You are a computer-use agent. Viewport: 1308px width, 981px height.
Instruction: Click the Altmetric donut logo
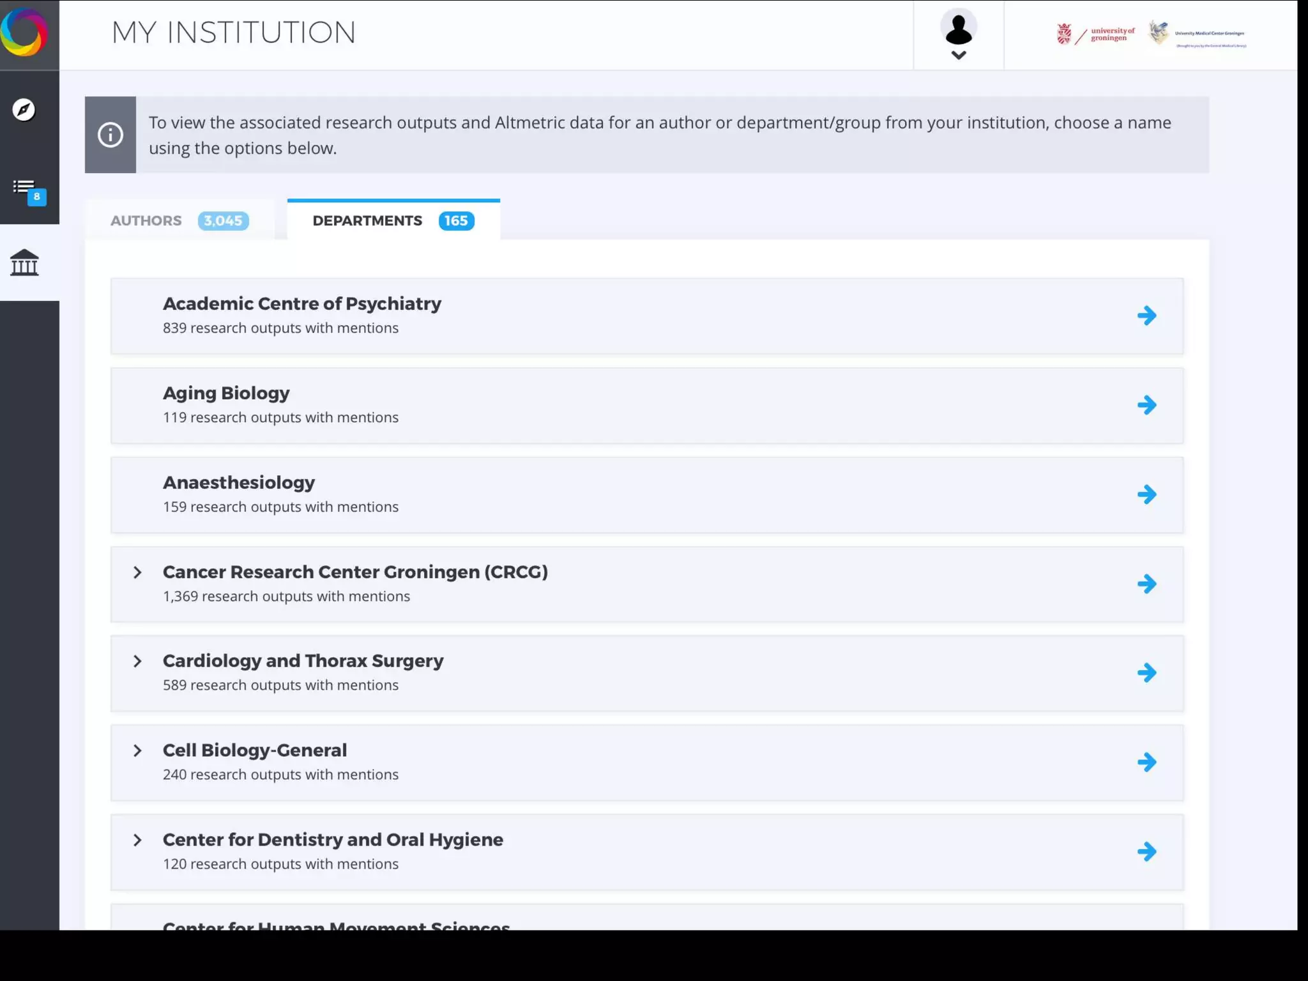pos(24,32)
